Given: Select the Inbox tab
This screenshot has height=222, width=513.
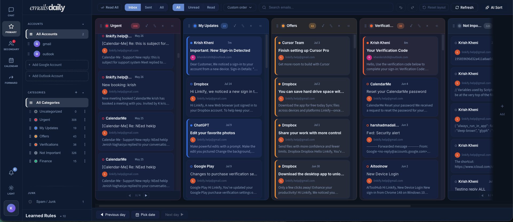Looking at the screenshot, I should pyautogui.click(x=133, y=7).
